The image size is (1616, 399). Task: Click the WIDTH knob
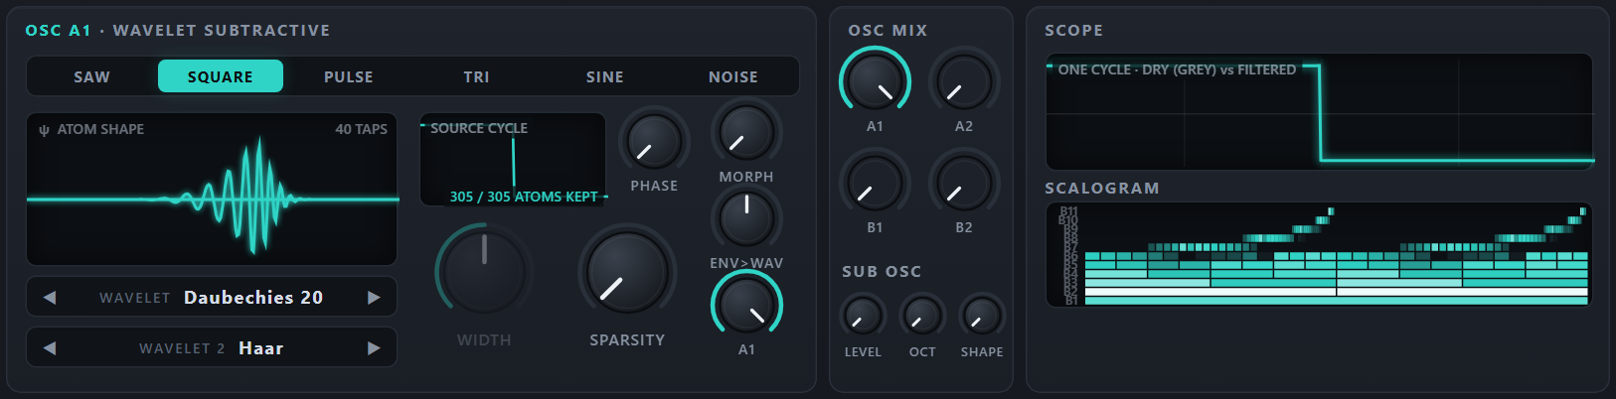tap(484, 272)
